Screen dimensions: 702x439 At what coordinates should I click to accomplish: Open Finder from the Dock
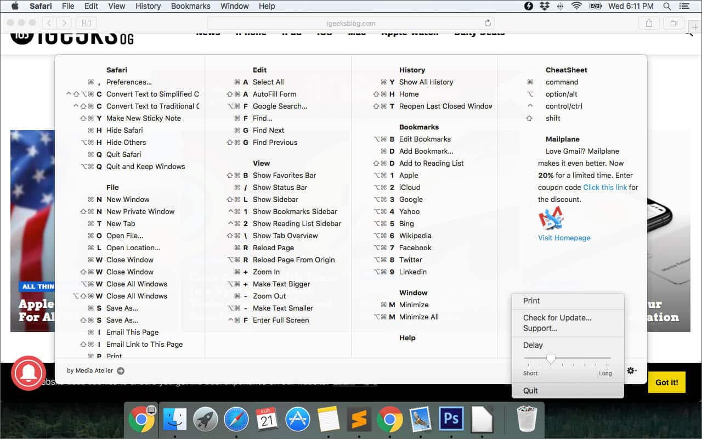(176, 420)
